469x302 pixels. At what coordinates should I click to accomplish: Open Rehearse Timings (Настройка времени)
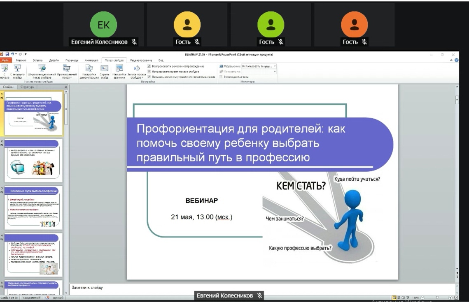pos(119,71)
